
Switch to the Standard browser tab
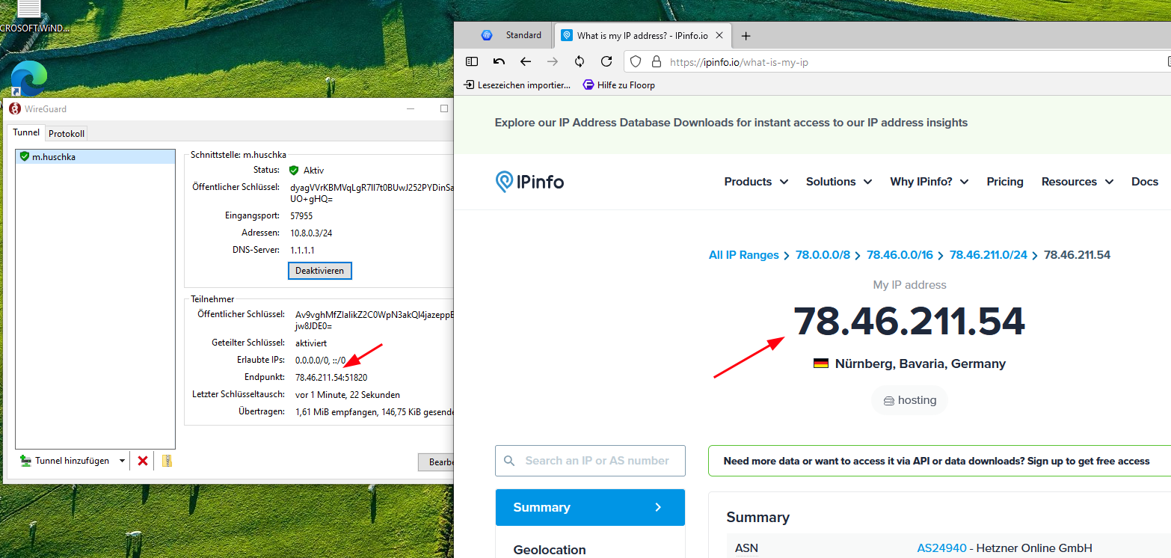pyautogui.click(x=514, y=35)
